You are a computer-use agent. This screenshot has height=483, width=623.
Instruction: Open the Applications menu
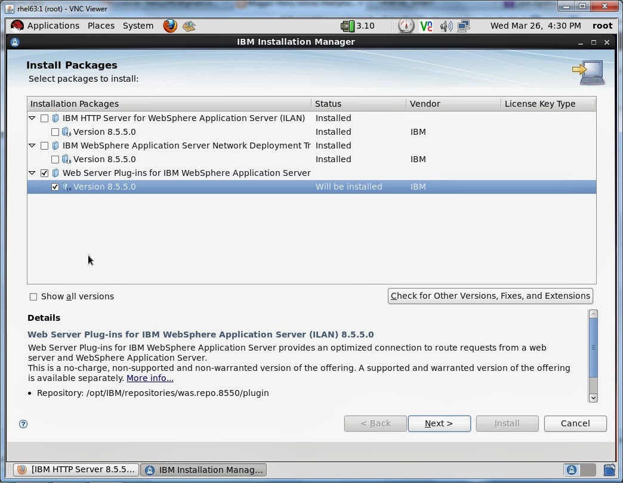53,26
